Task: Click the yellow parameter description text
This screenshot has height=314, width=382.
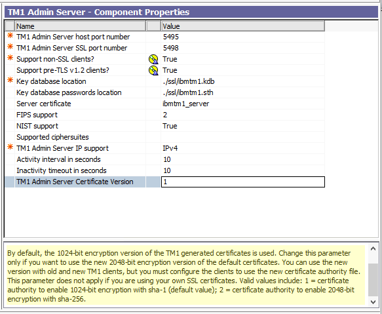Action: coord(184,276)
